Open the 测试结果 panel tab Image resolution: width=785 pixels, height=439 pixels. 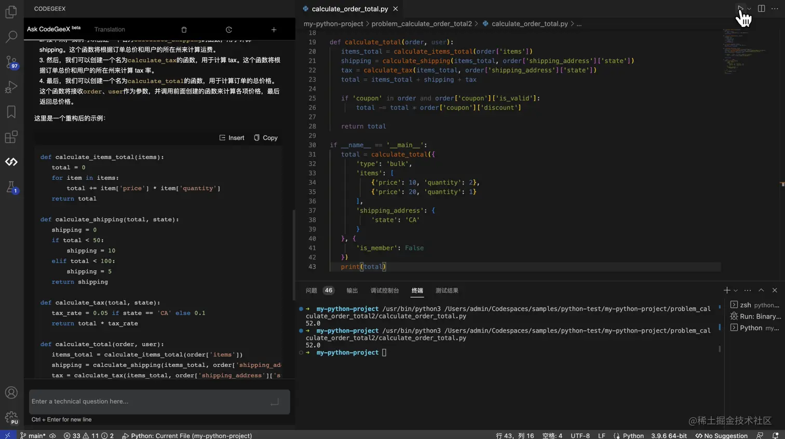(447, 291)
